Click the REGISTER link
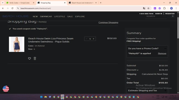This screenshot has height=100, width=179. tap(170, 14)
